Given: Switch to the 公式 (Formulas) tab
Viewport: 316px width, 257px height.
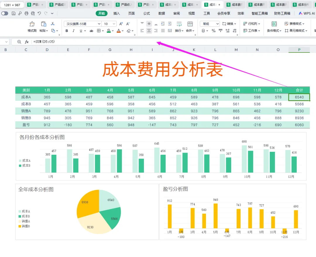Looking at the screenshot, I should pyautogui.click(x=147, y=13).
